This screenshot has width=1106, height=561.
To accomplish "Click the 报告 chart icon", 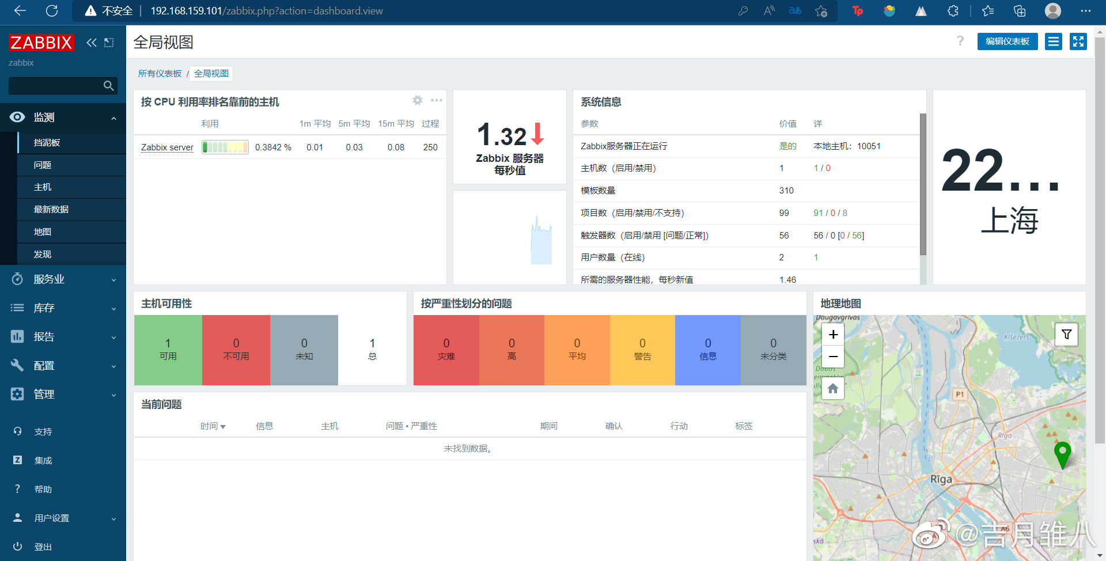I will pos(17,336).
